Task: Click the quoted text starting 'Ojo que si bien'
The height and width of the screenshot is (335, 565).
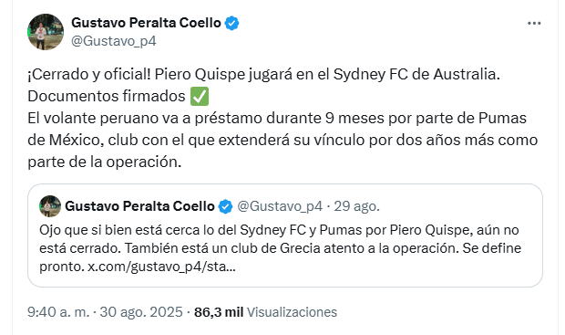Action: click(x=281, y=248)
